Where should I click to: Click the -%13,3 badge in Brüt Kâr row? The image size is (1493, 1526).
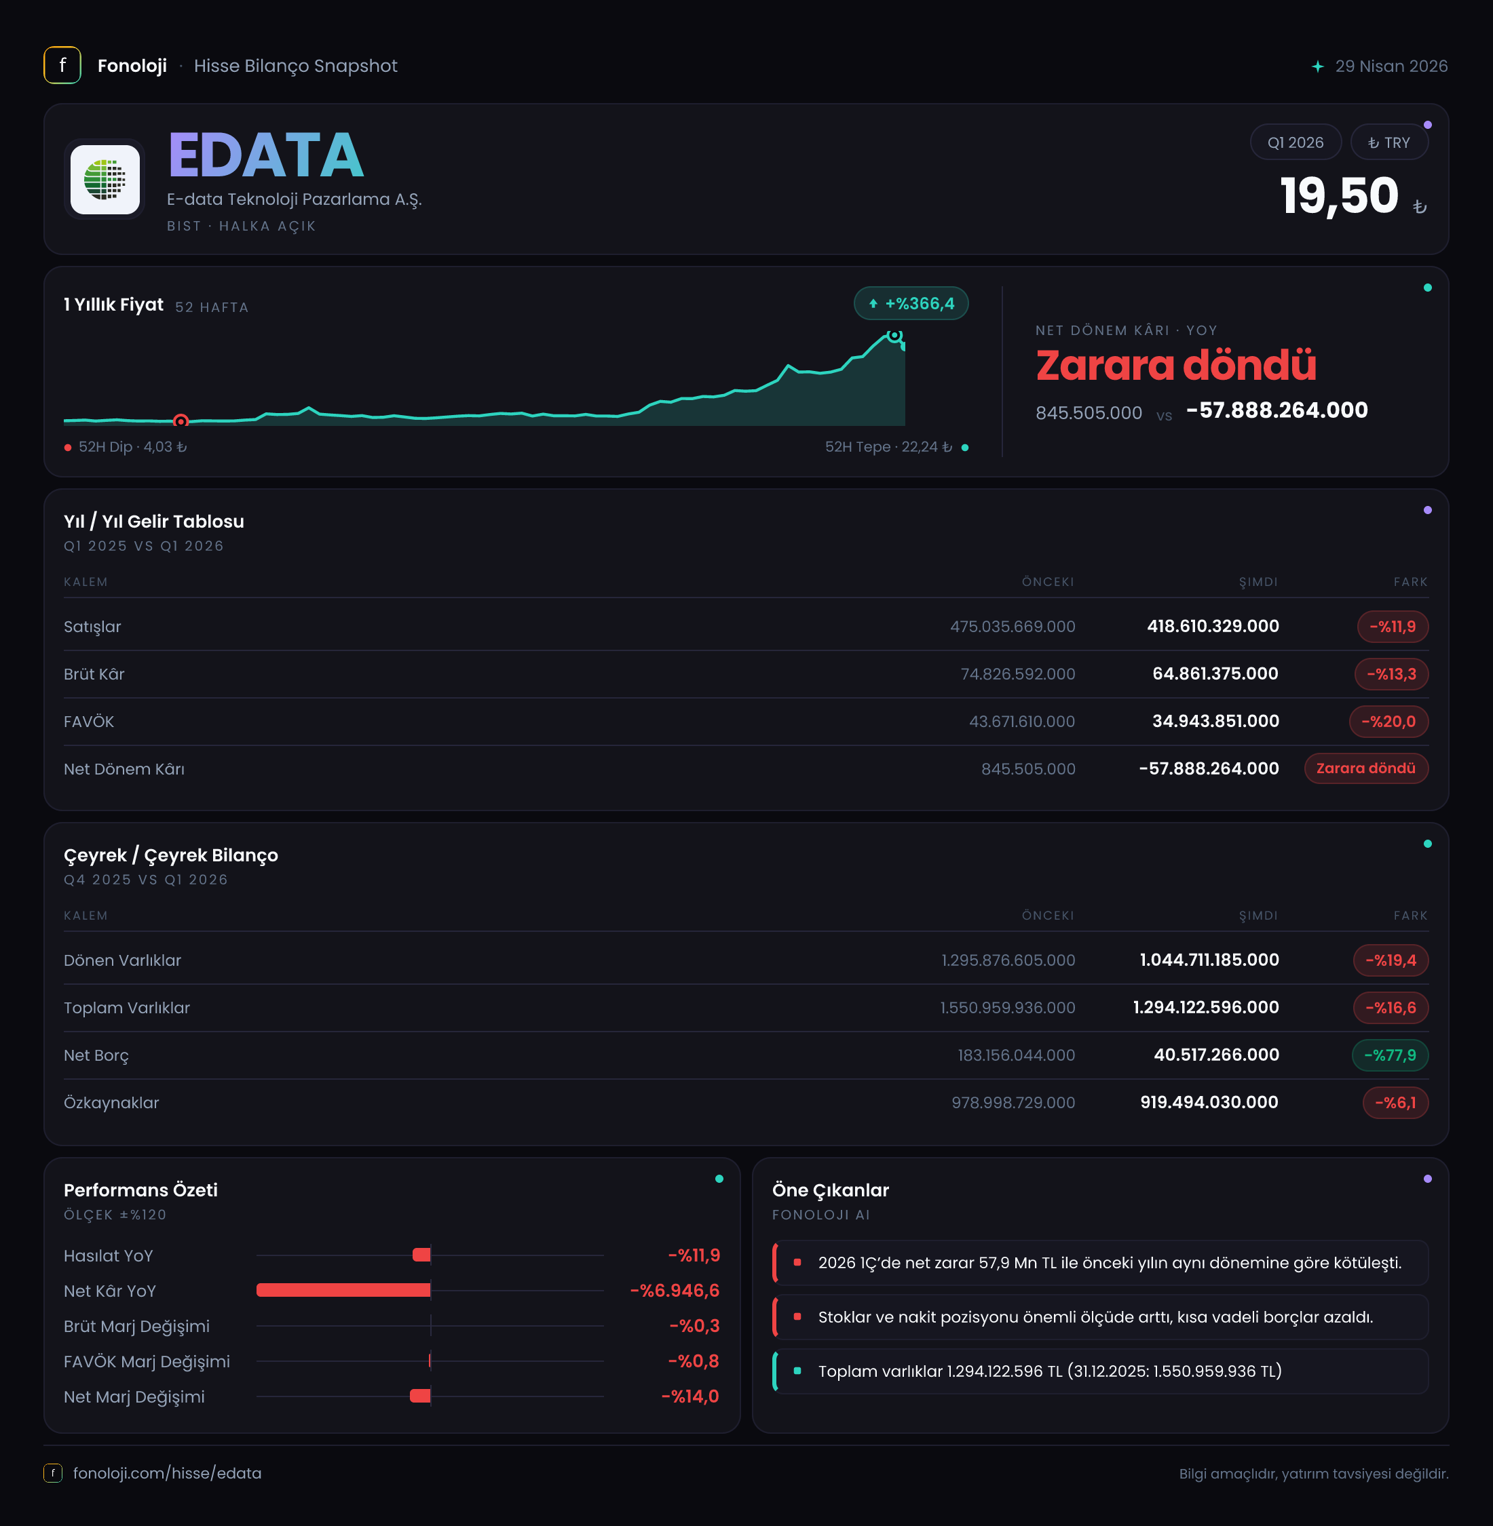[1391, 673]
